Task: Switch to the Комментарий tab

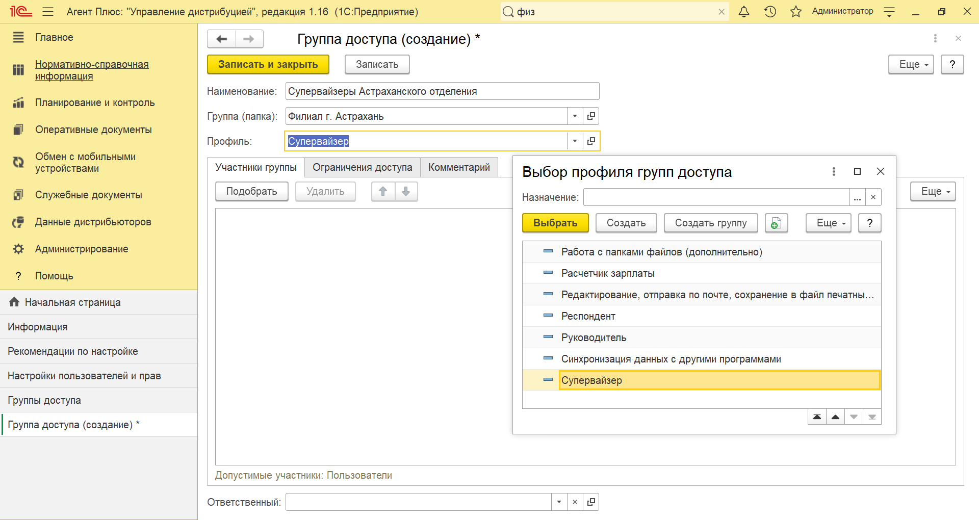Action: (459, 167)
